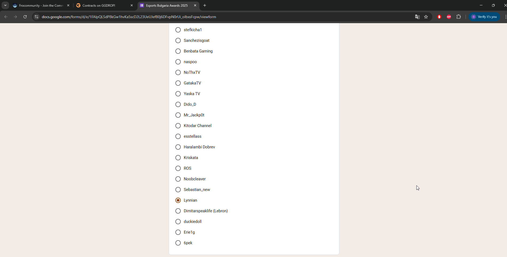The height and width of the screenshot is (257, 507).
Task: Open a new tab with the plus icon
Action: pyautogui.click(x=205, y=5)
